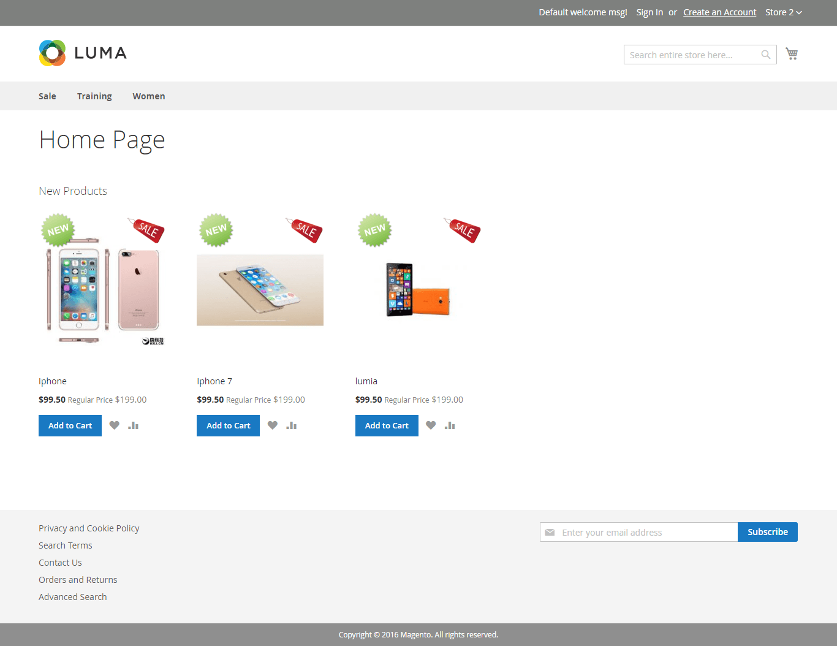837x646 pixels.
Task: Open the Sale menu
Action: pyautogui.click(x=47, y=96)
